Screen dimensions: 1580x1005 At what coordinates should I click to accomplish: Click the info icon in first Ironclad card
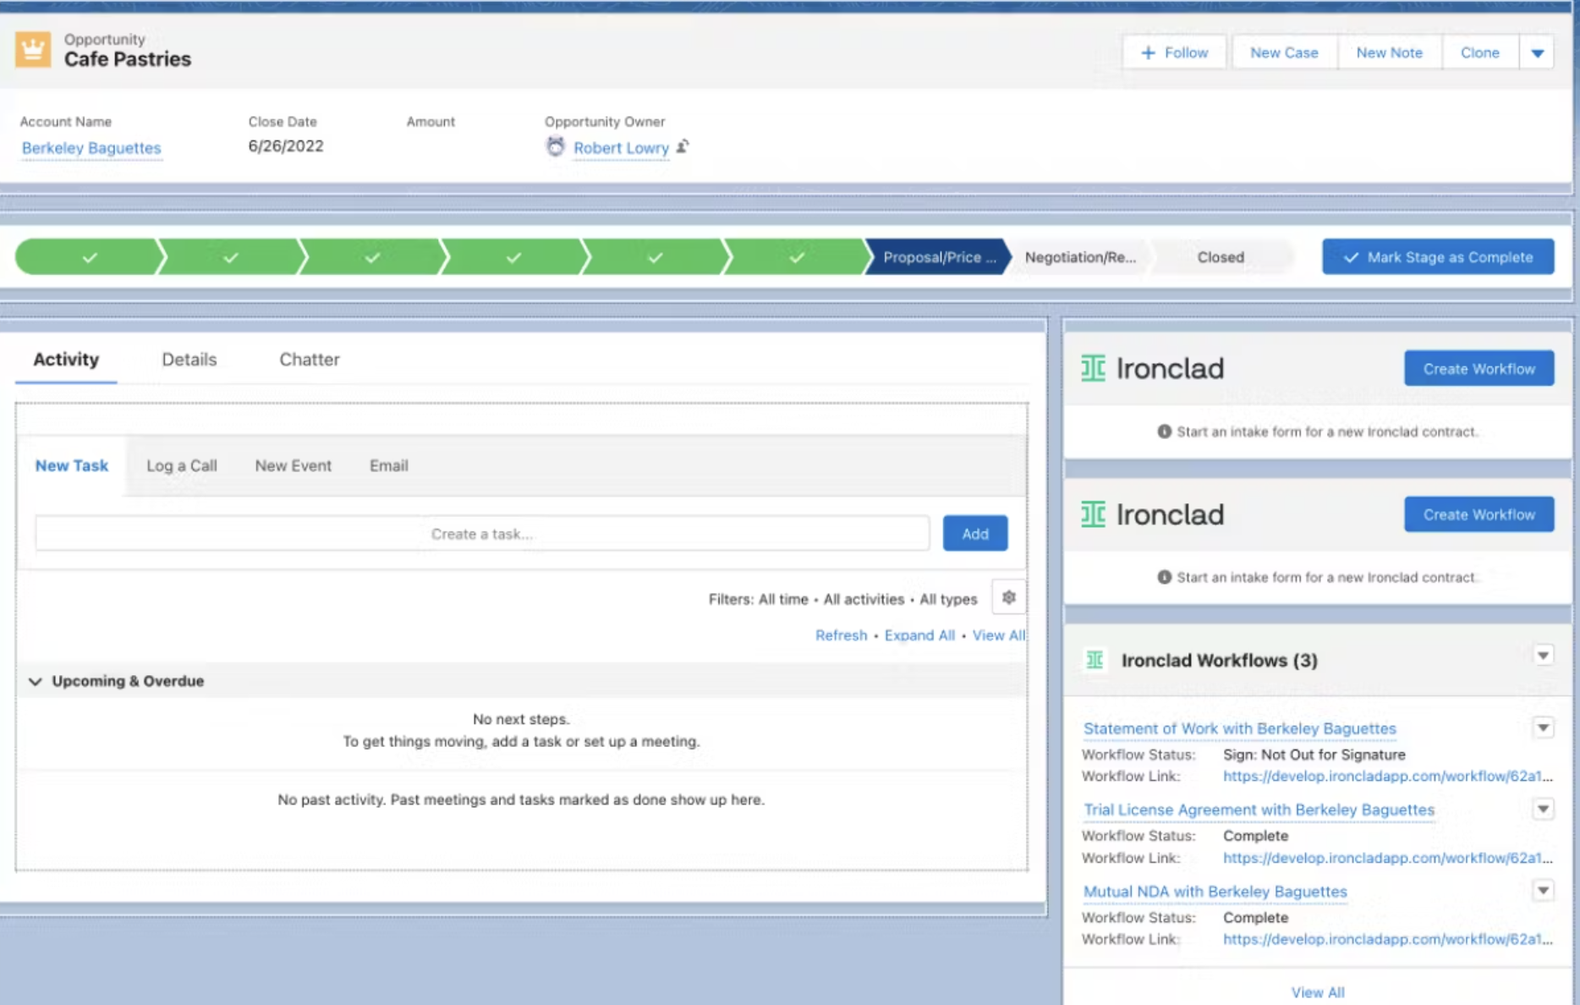click(x=1164, y=431)
